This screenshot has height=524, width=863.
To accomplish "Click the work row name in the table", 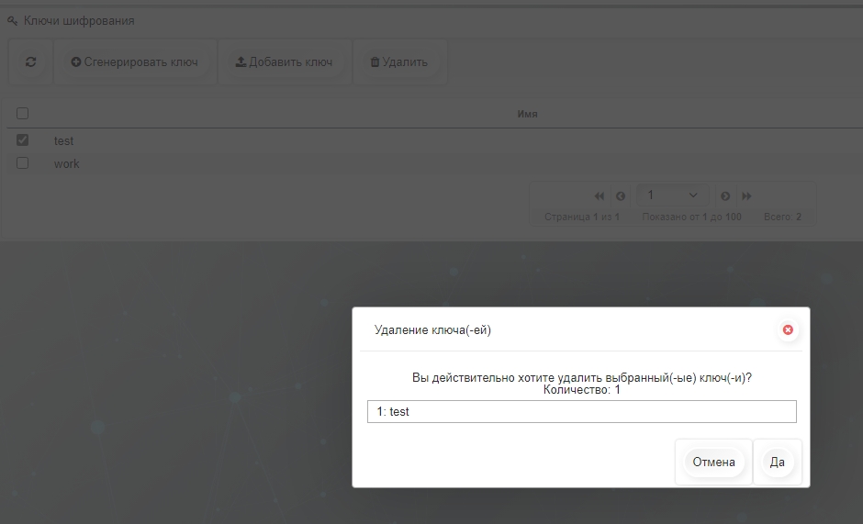I will [67, 164].
